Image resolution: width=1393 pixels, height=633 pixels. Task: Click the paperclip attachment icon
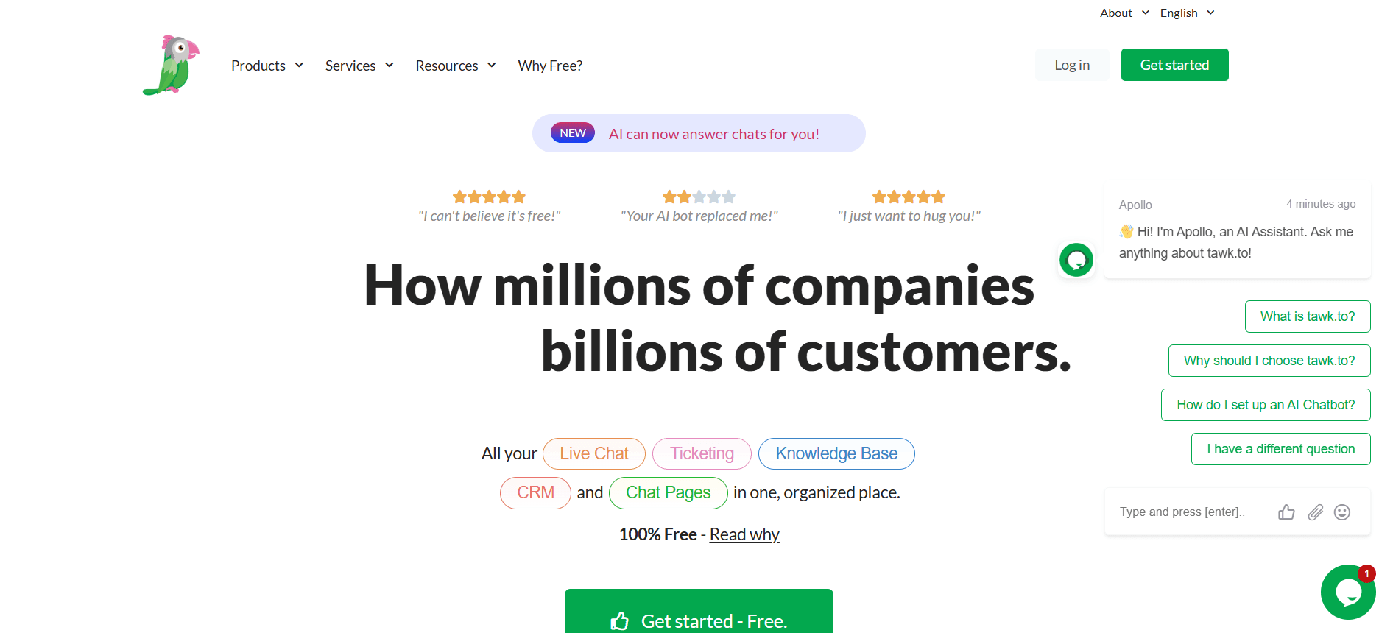[1315, 512]
